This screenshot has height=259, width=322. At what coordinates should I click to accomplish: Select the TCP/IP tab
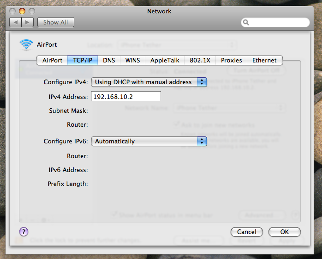(x=83, y=60)
